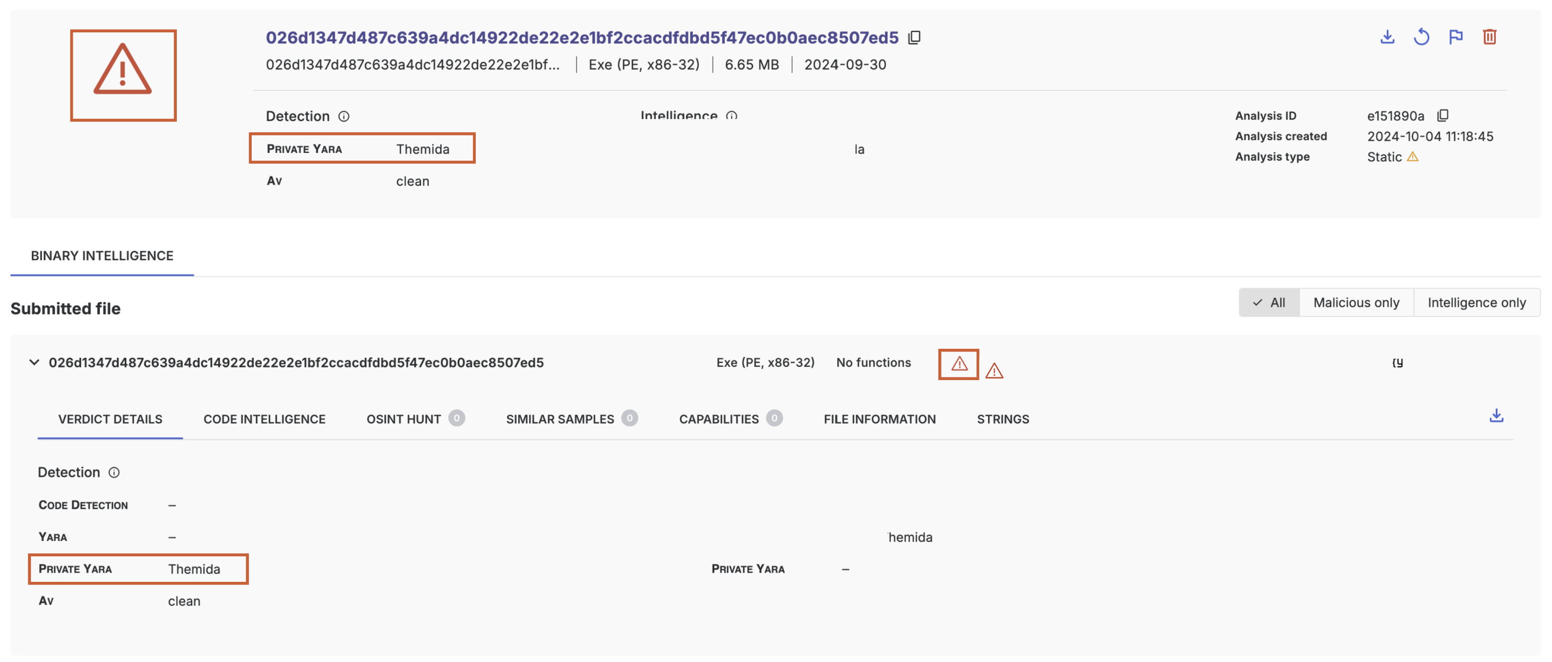Open the Similar Samples tab
Viewport: 1552px width, 662px height.
click(560, 419)
